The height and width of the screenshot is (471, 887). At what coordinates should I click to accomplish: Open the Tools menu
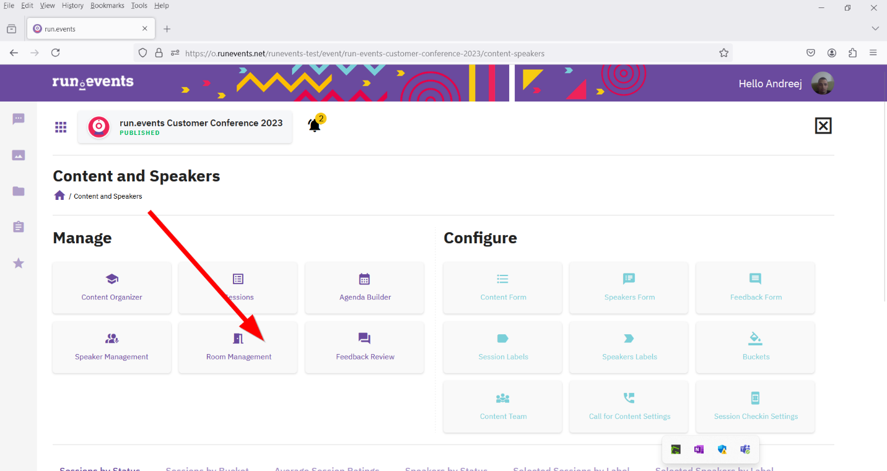(139, 6)
